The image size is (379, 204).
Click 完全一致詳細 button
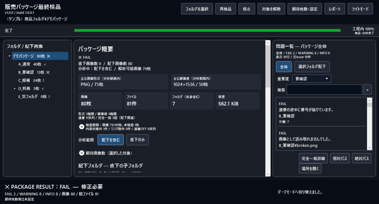(x=313, y=159)
